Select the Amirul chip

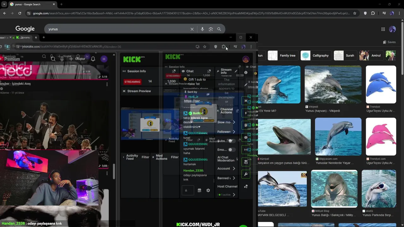tap(371, 55)
